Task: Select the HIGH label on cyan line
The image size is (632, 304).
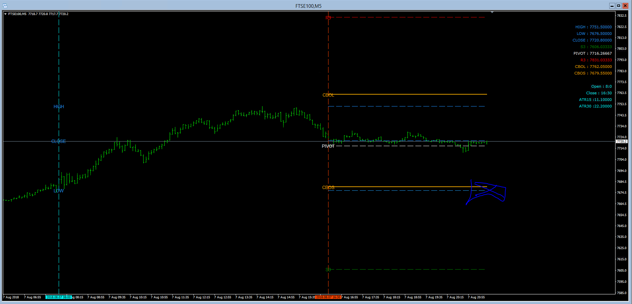Action: 59,106
